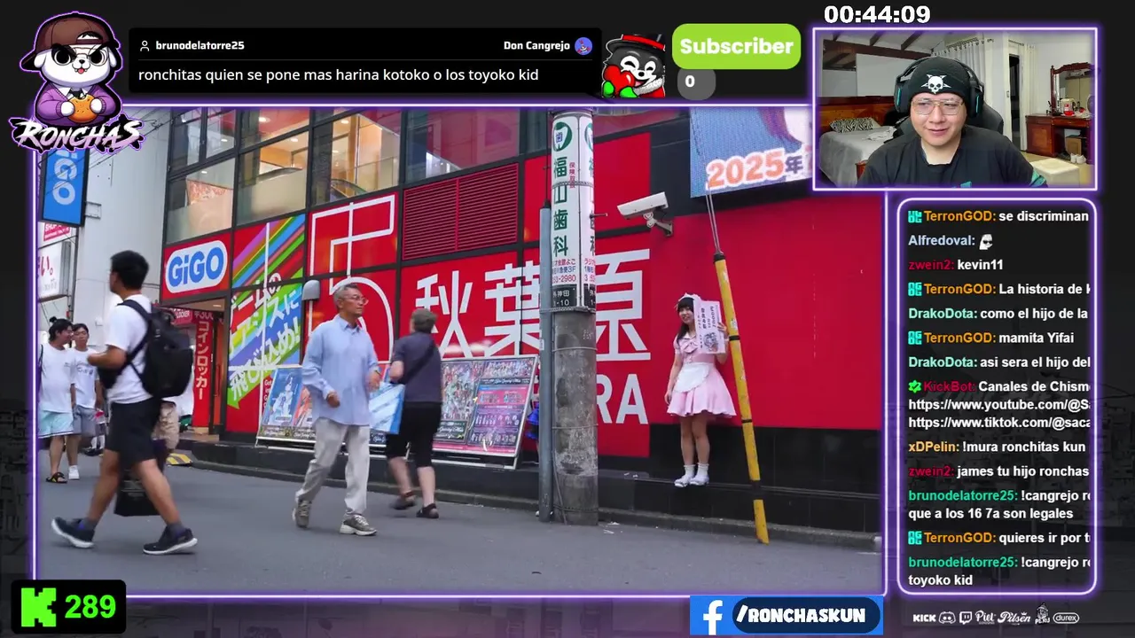
Task: Click the Alfredoval username in chat
Action: pos(938,240)
